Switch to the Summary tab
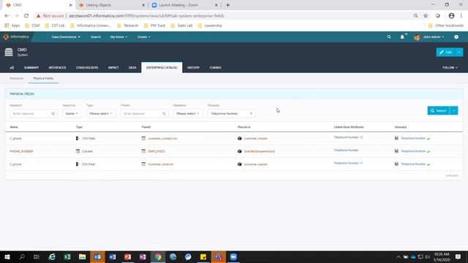Screen dimensions: 468x263 [x=31, y=68]
